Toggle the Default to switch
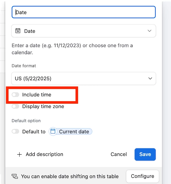This screenshot has width=171, height=184. coord(15,131)
